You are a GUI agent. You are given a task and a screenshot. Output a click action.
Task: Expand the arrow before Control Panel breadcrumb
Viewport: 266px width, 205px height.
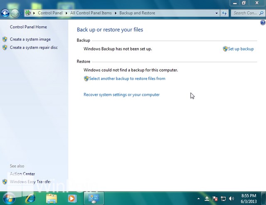[34, 13]
